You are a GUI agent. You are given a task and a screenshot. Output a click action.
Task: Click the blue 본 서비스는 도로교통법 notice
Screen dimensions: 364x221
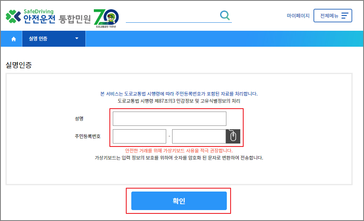click(x=179, y=94)
